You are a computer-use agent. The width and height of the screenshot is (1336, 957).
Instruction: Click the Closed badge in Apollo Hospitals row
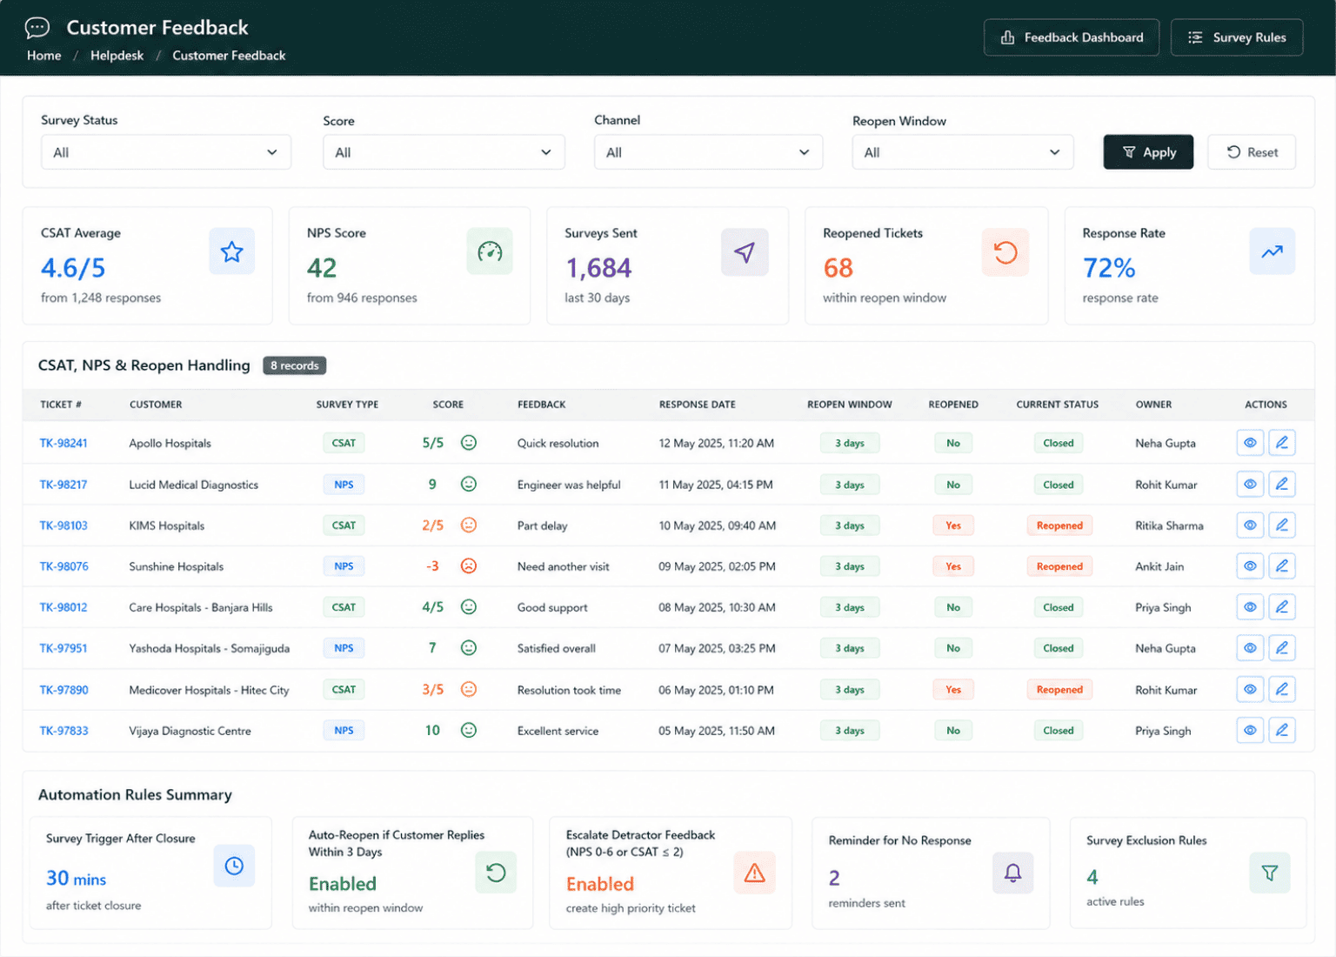(x=1059, y=443)
